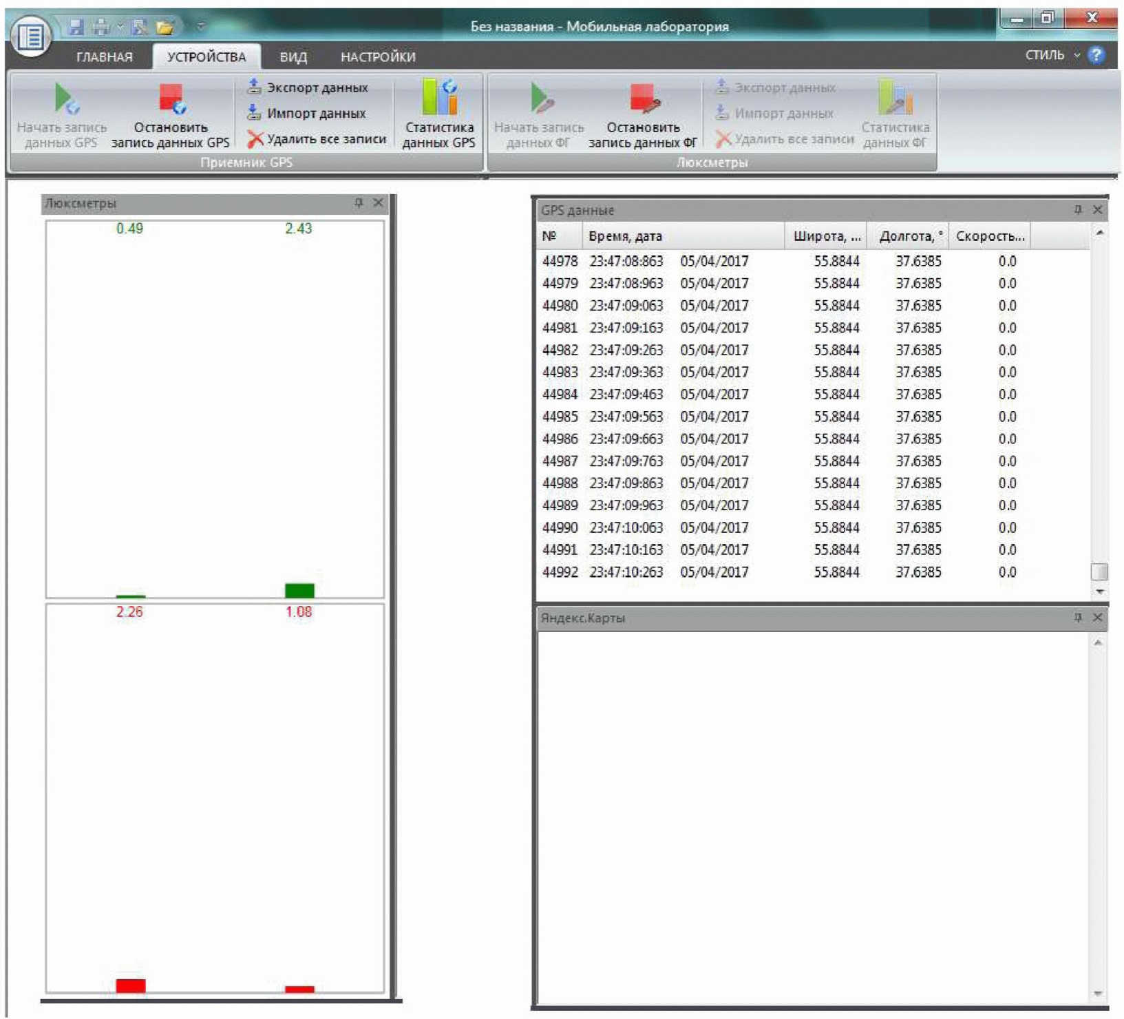1124x1019 pixels.
Task: Pin the GPS данные panel
Action: pos(1078,209)
